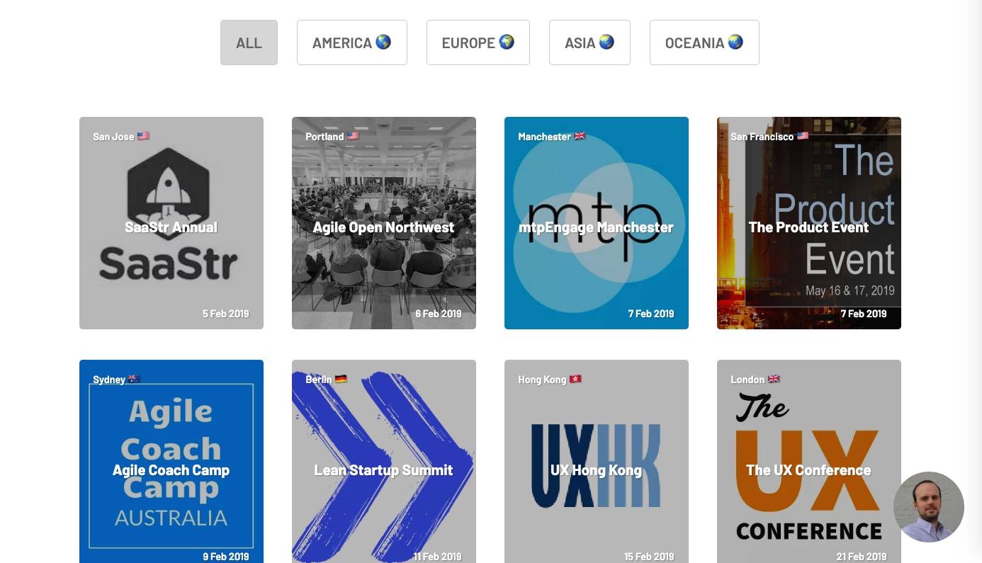
Task: Click the '15 Feb 2019' date text
Action: click(649, 557)
